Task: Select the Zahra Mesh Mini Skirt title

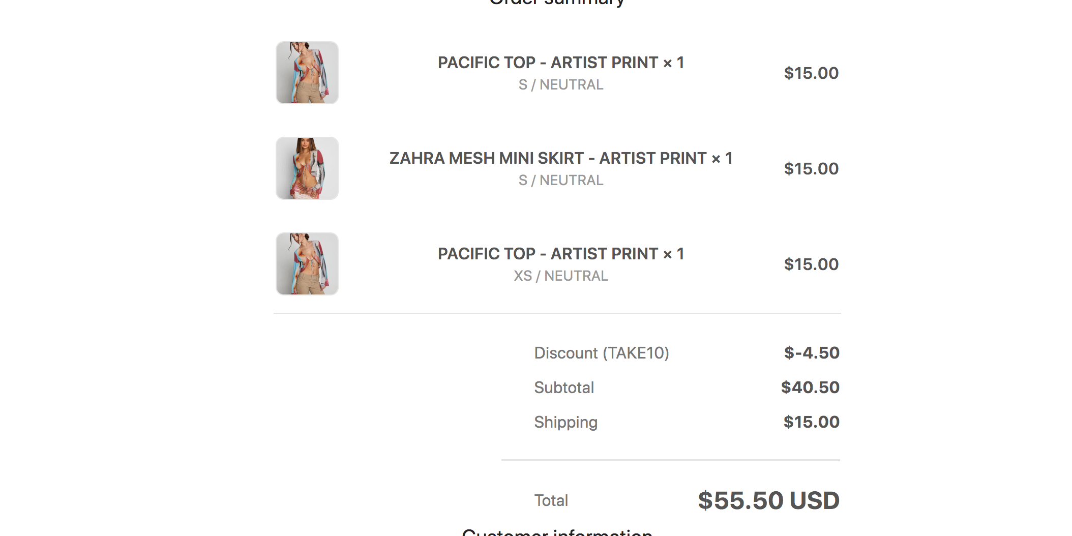Action: [560, 158]
